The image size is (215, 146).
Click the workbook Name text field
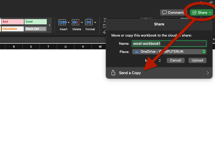(169, 43)
